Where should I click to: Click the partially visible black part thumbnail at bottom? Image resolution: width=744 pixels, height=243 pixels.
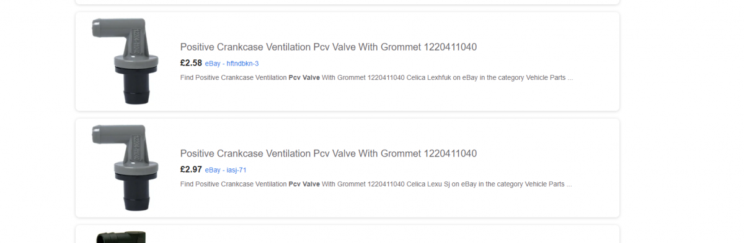tap(122, 237)
